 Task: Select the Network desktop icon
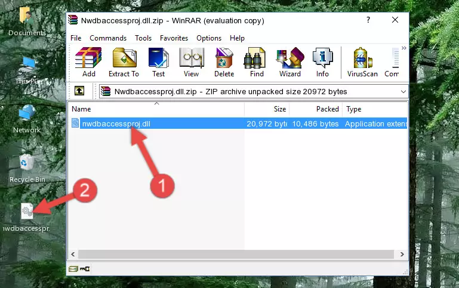[x=27, y=119]
